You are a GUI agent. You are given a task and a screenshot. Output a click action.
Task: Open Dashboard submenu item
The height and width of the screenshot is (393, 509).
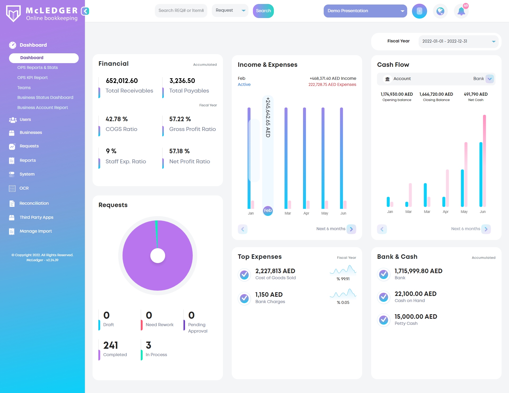pos(44,58)
